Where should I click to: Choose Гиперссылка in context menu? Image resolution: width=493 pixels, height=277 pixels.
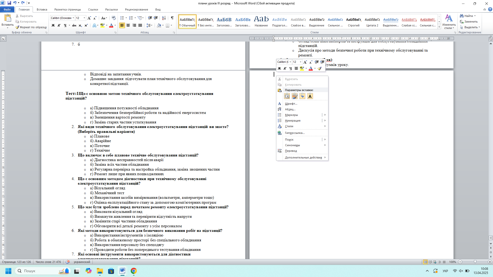coord(295,133)
